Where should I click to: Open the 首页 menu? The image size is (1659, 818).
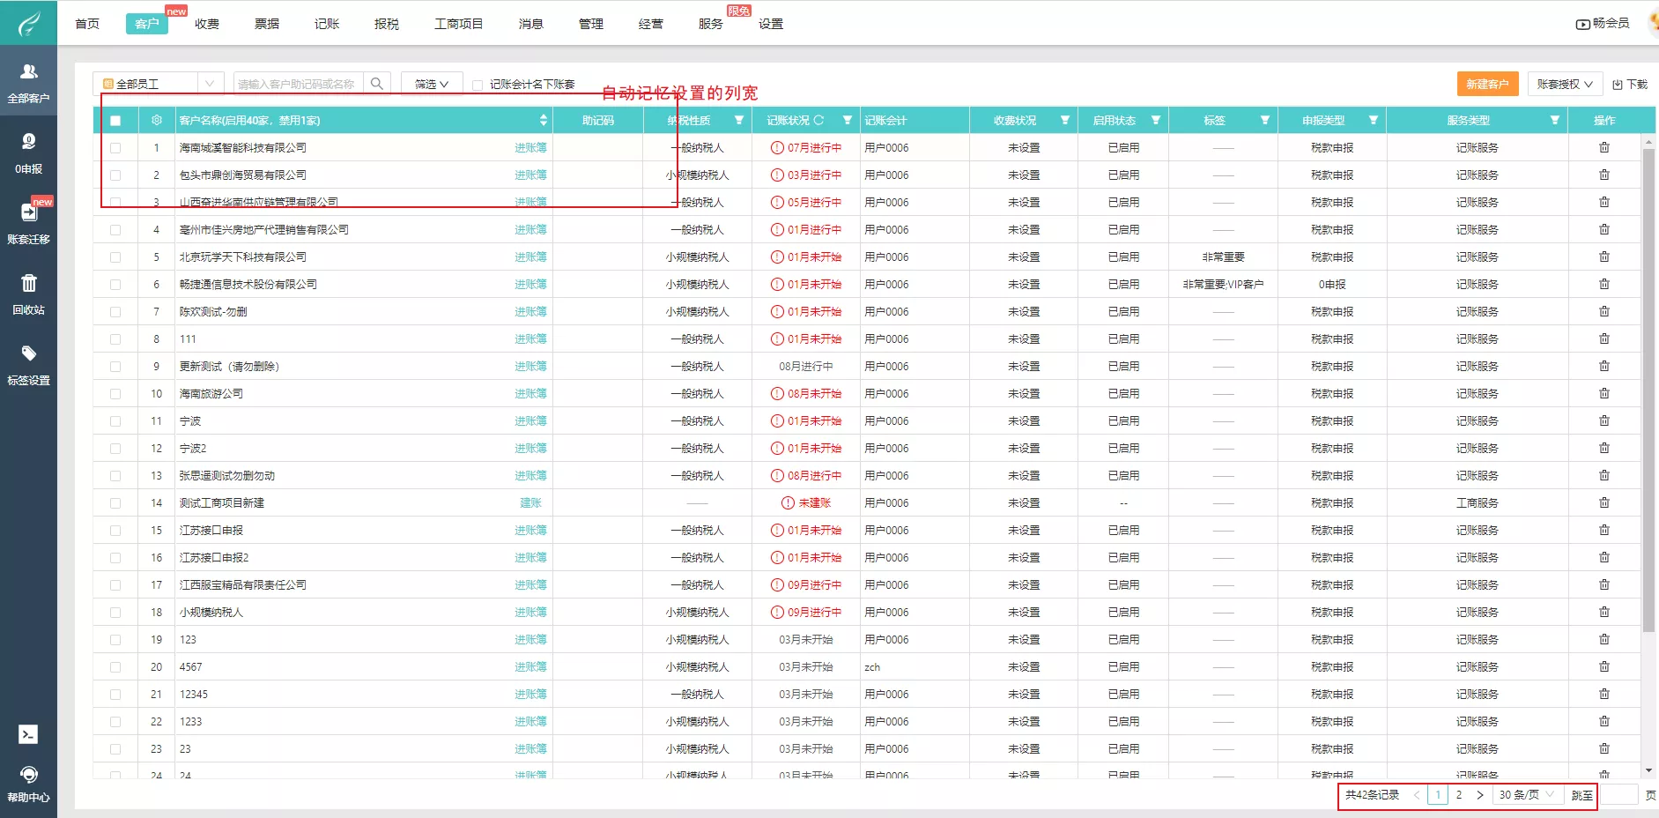(x=87, y=24)
